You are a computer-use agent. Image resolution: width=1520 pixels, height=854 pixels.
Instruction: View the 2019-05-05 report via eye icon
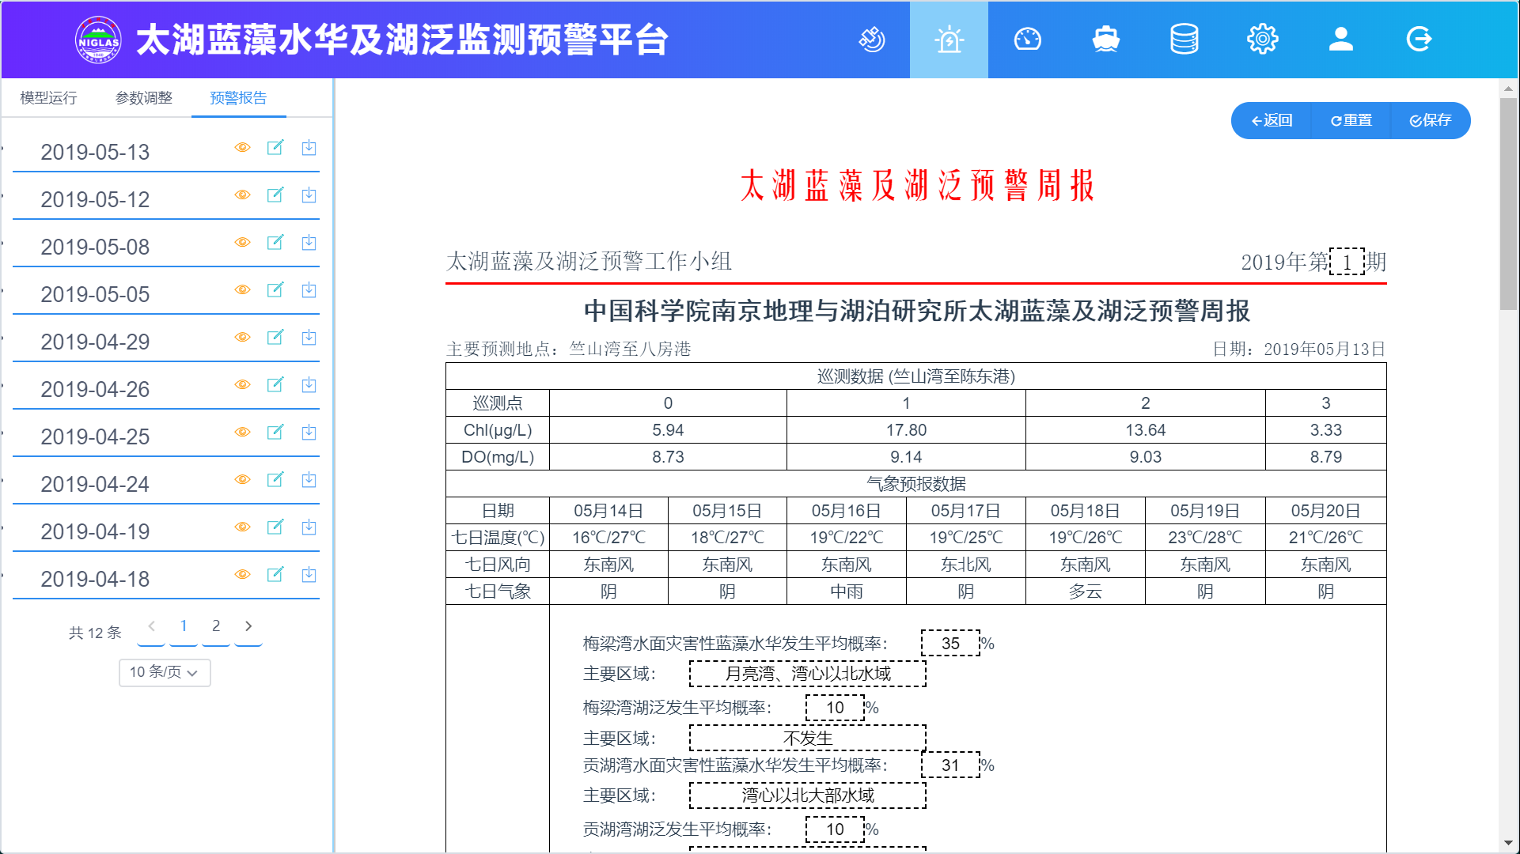pyautogui.click(x=242, y=290)
